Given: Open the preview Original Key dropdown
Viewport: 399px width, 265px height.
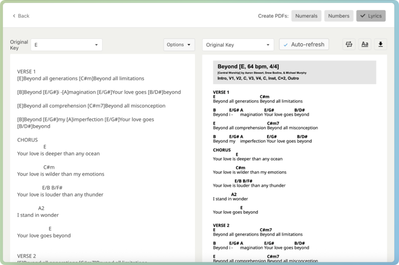Looking at the screenshot, I should coord(238,45).
